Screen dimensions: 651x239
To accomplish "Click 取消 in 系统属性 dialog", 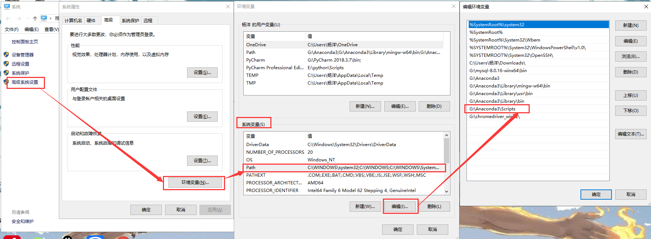I will (x=181, y=210).
